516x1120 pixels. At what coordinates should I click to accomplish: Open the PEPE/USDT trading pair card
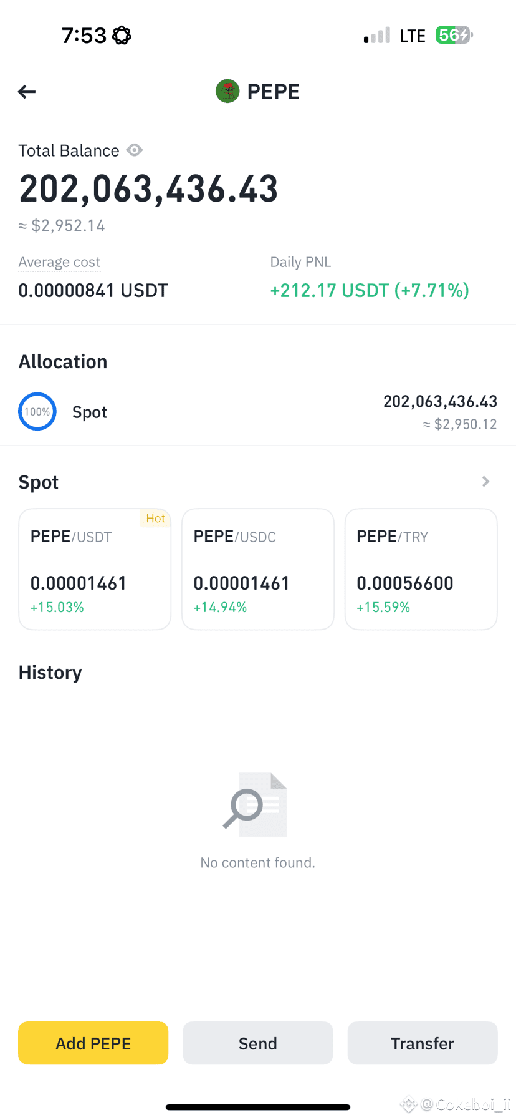[95, 569]
